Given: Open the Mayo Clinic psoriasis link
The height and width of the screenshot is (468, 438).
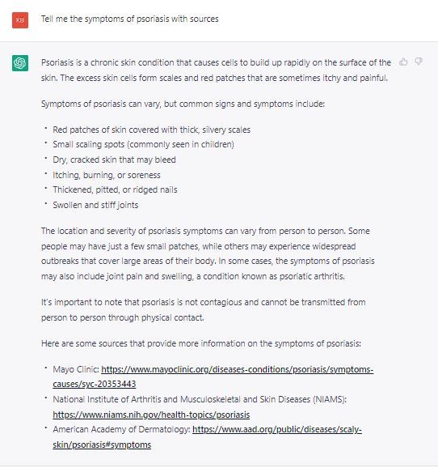Looking at the screenshot, I should click(213, 377).
